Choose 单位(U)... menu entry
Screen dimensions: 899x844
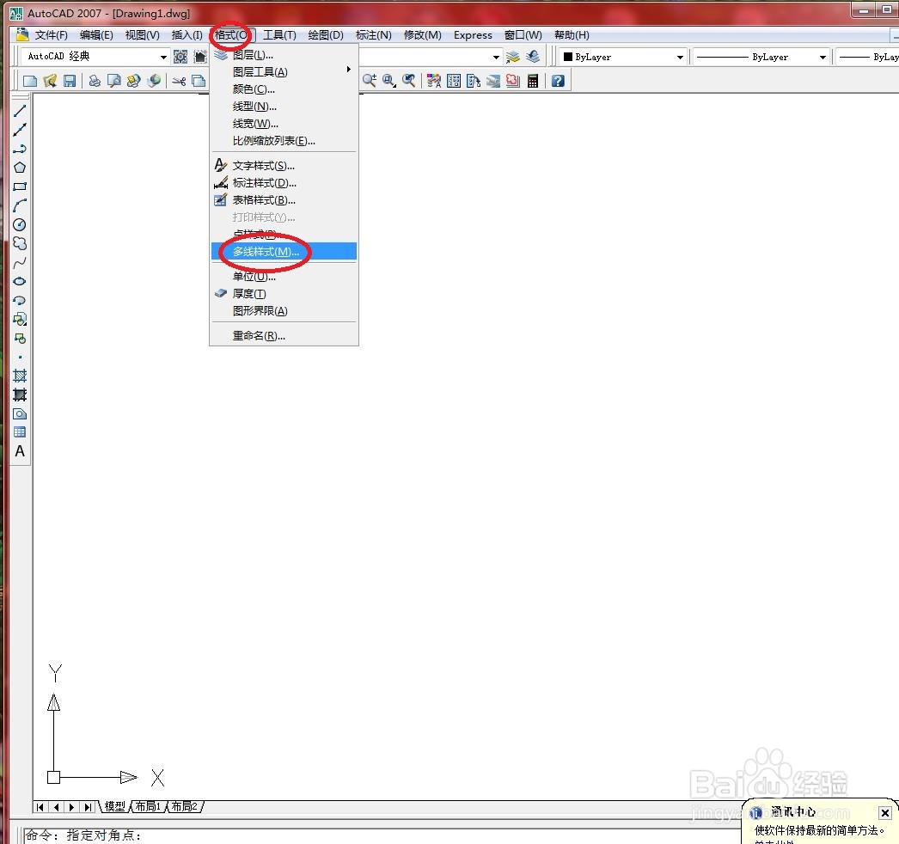pyautogui.click(x=284, y=277)
